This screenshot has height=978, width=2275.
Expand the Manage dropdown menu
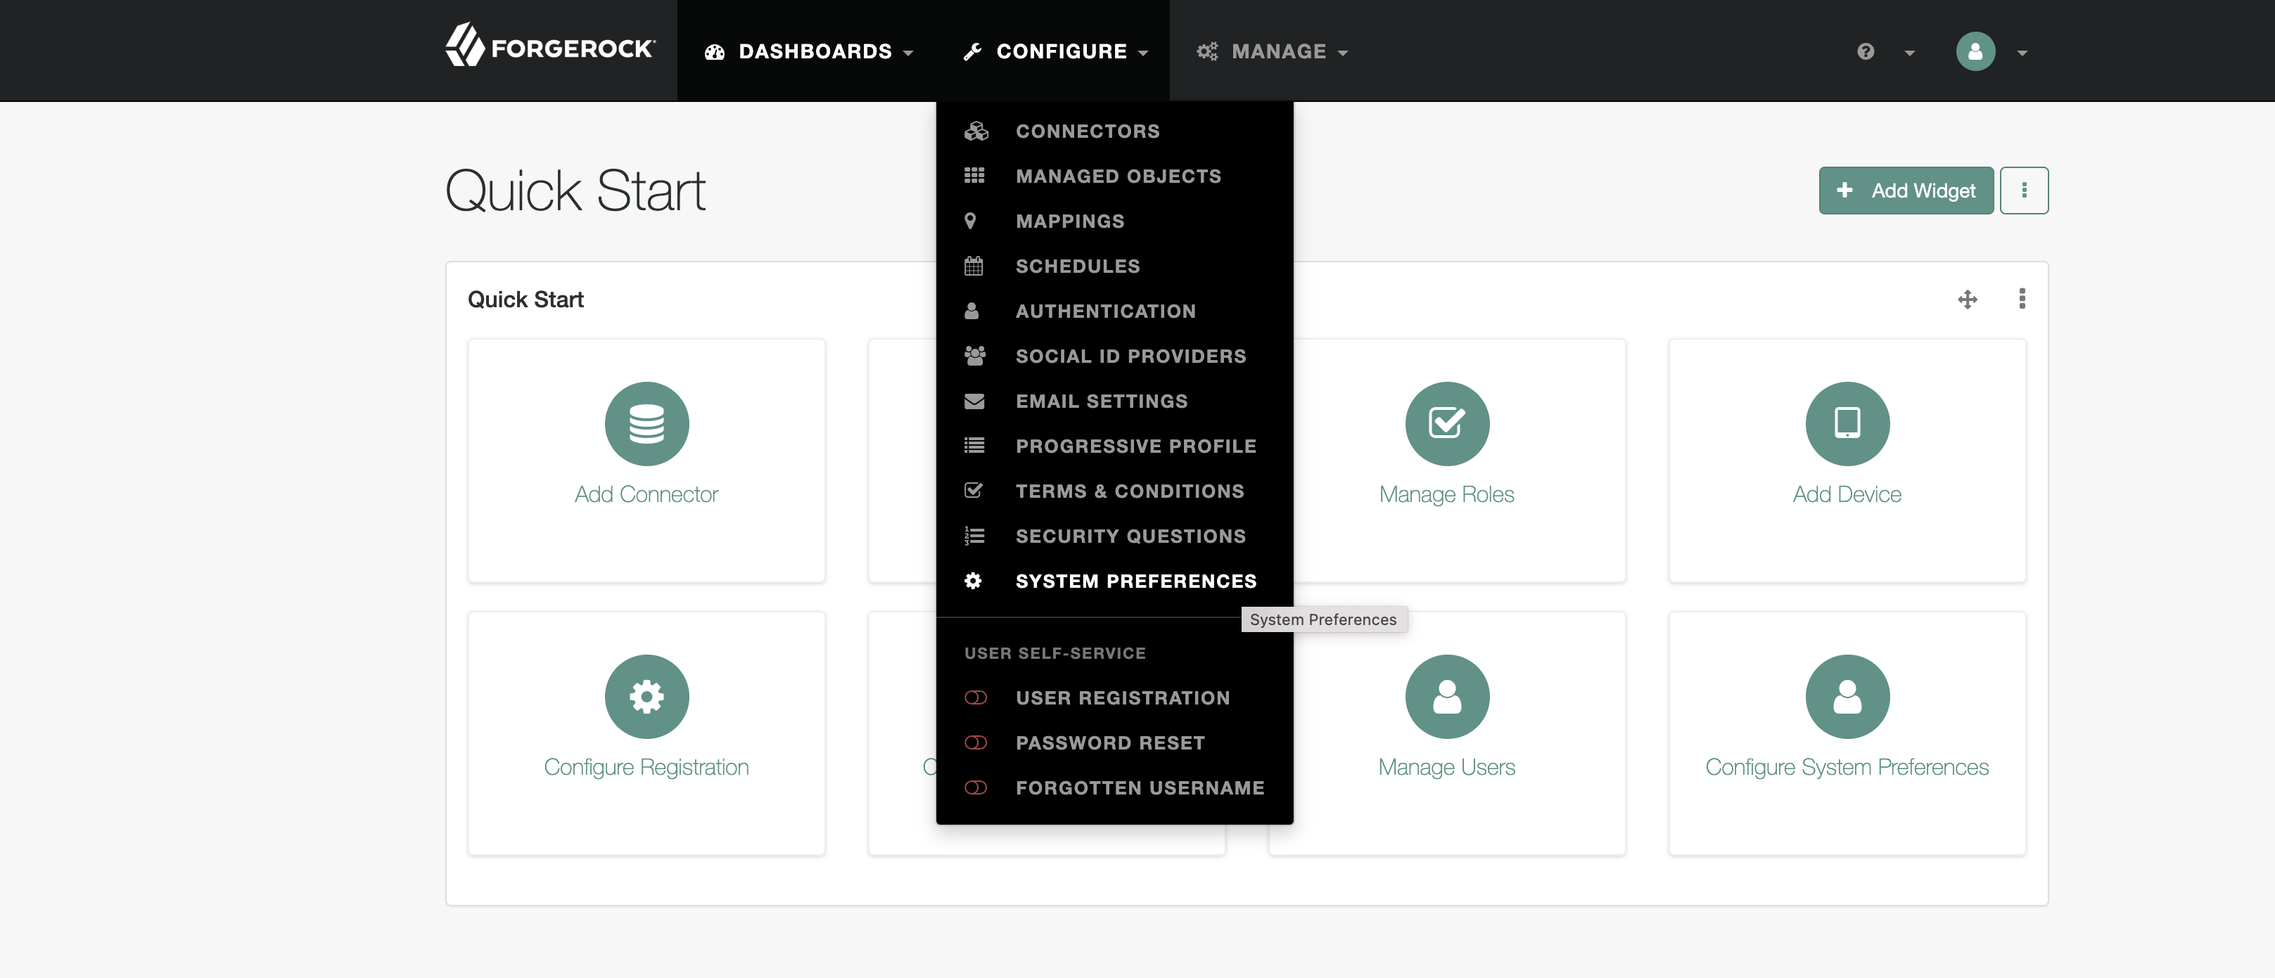[x=1273, y=52]
